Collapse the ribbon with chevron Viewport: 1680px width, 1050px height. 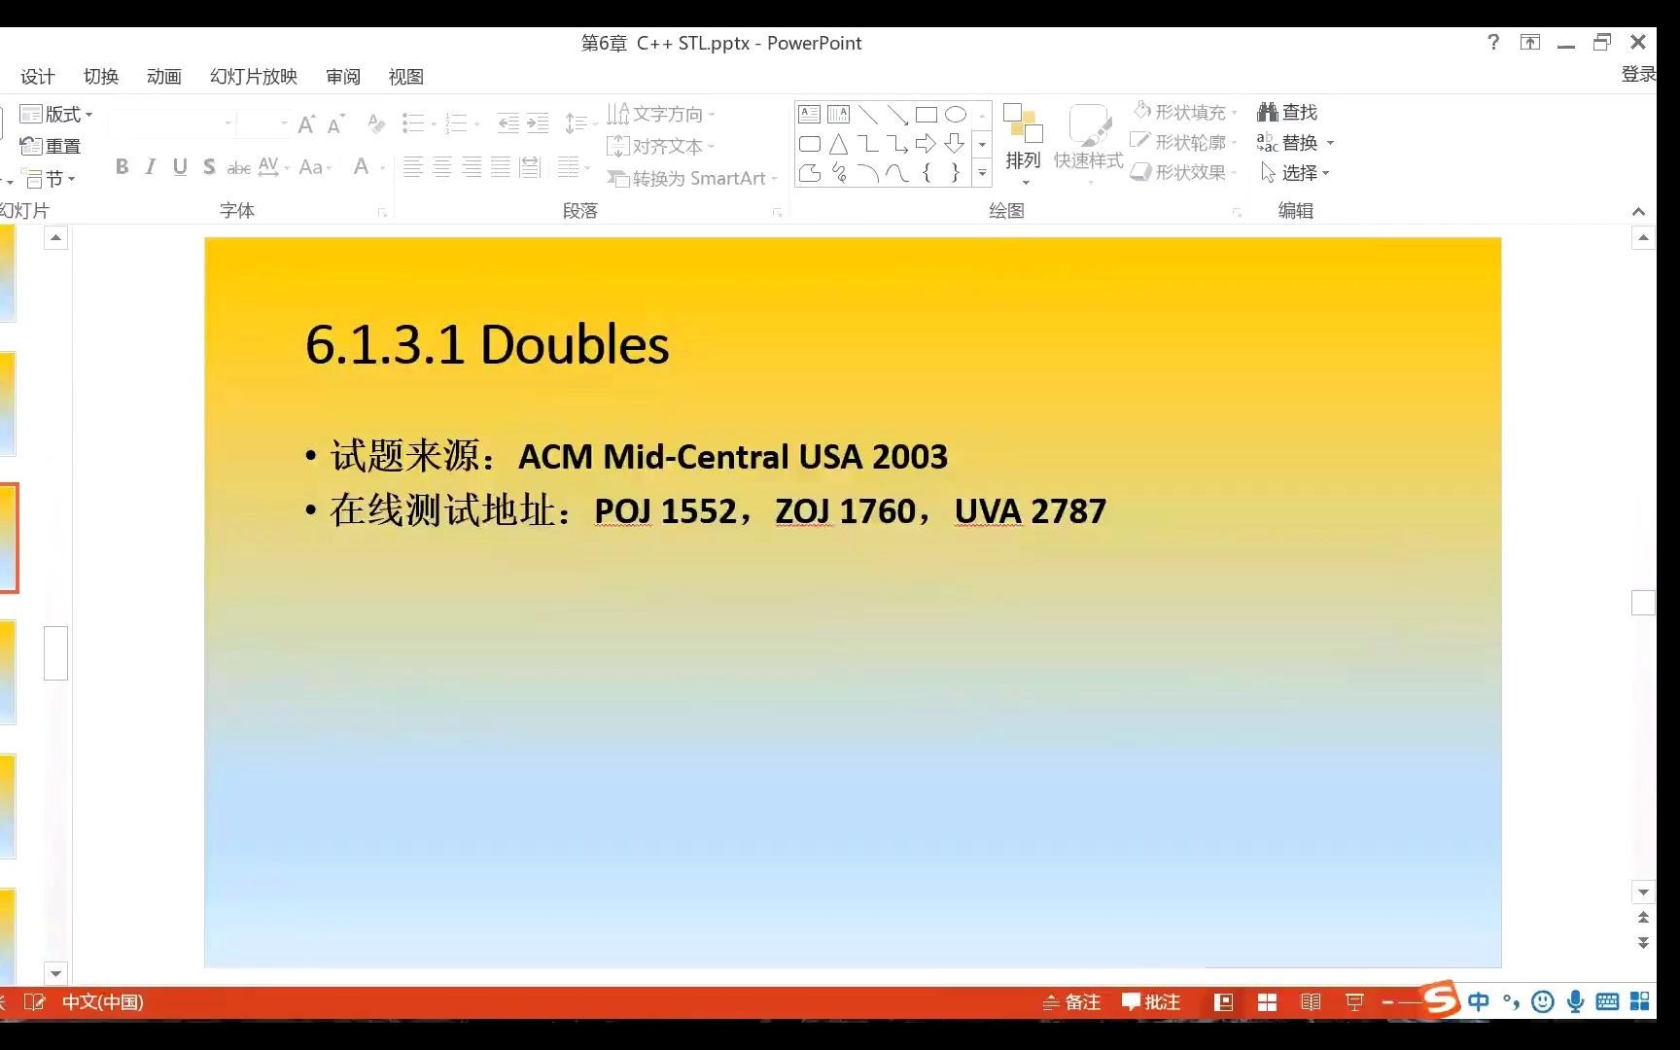pyautogui.click(x=1638, y=211)
